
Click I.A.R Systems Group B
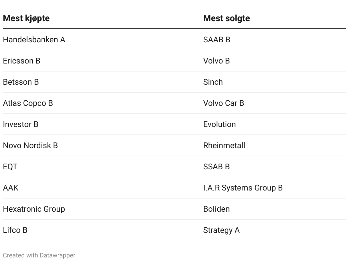(x=243, y=188)
